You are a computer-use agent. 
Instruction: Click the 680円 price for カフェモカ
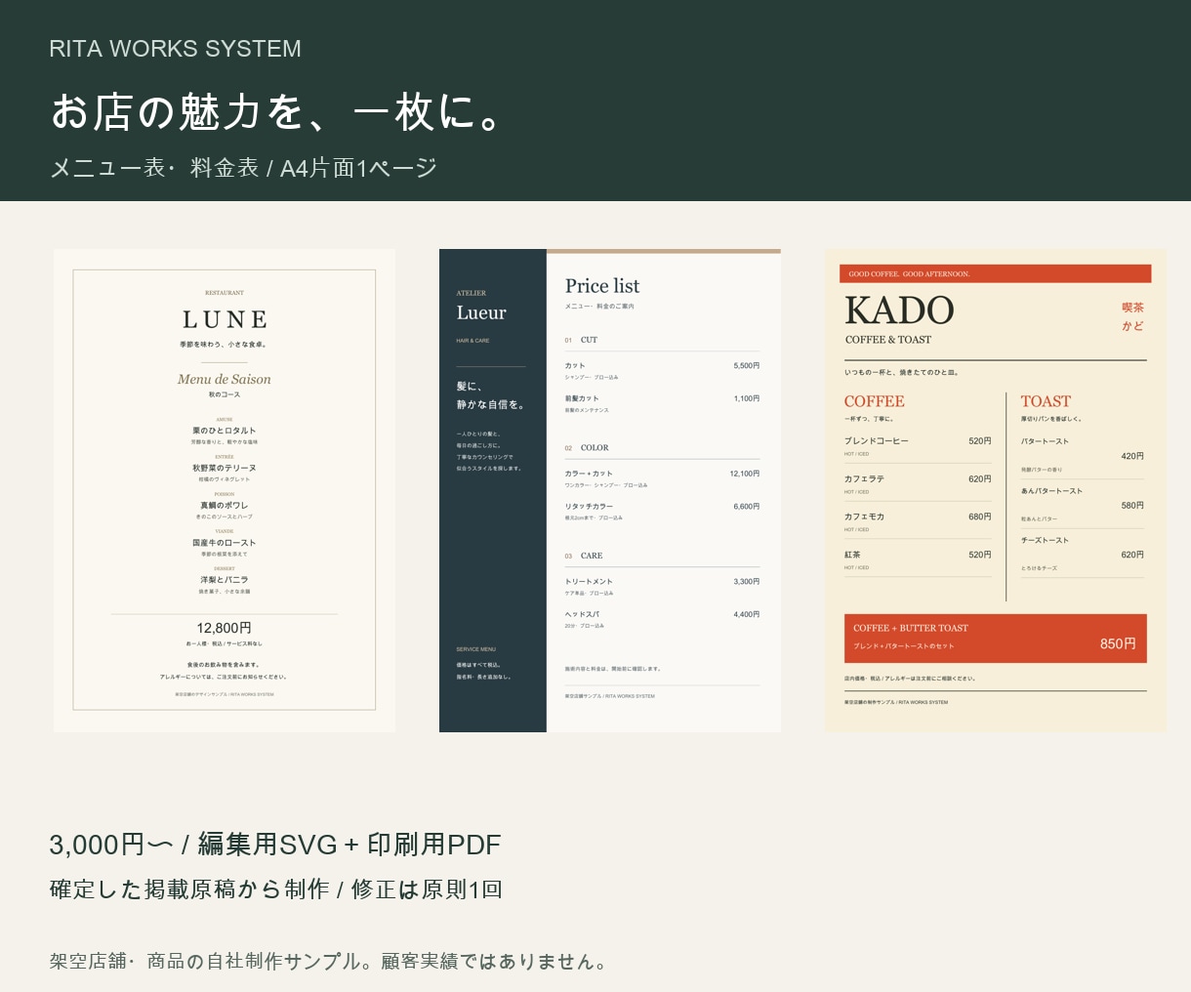click(980, 517)
